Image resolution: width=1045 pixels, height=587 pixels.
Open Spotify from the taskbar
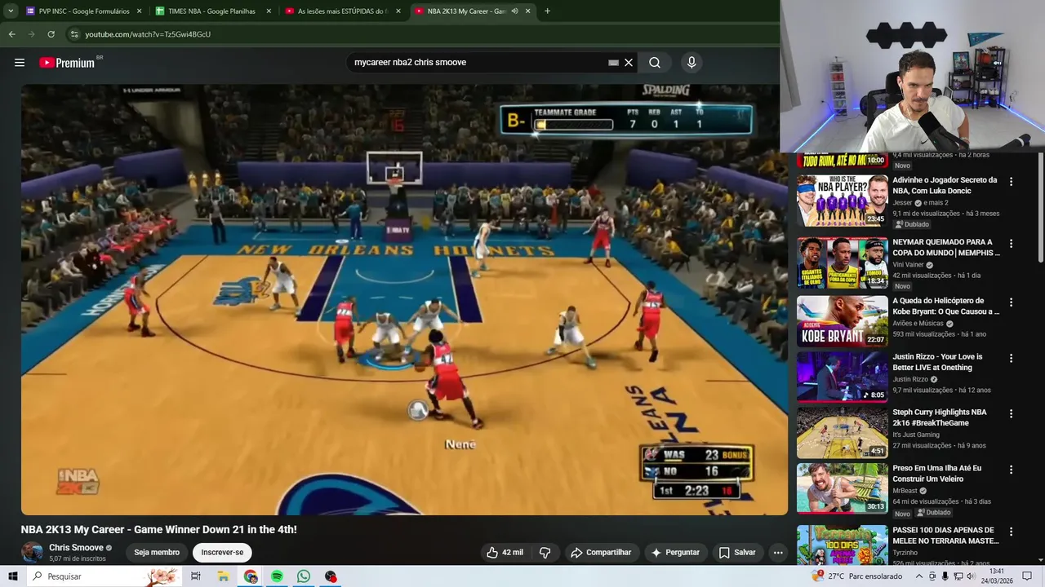[x=277, y=576]
